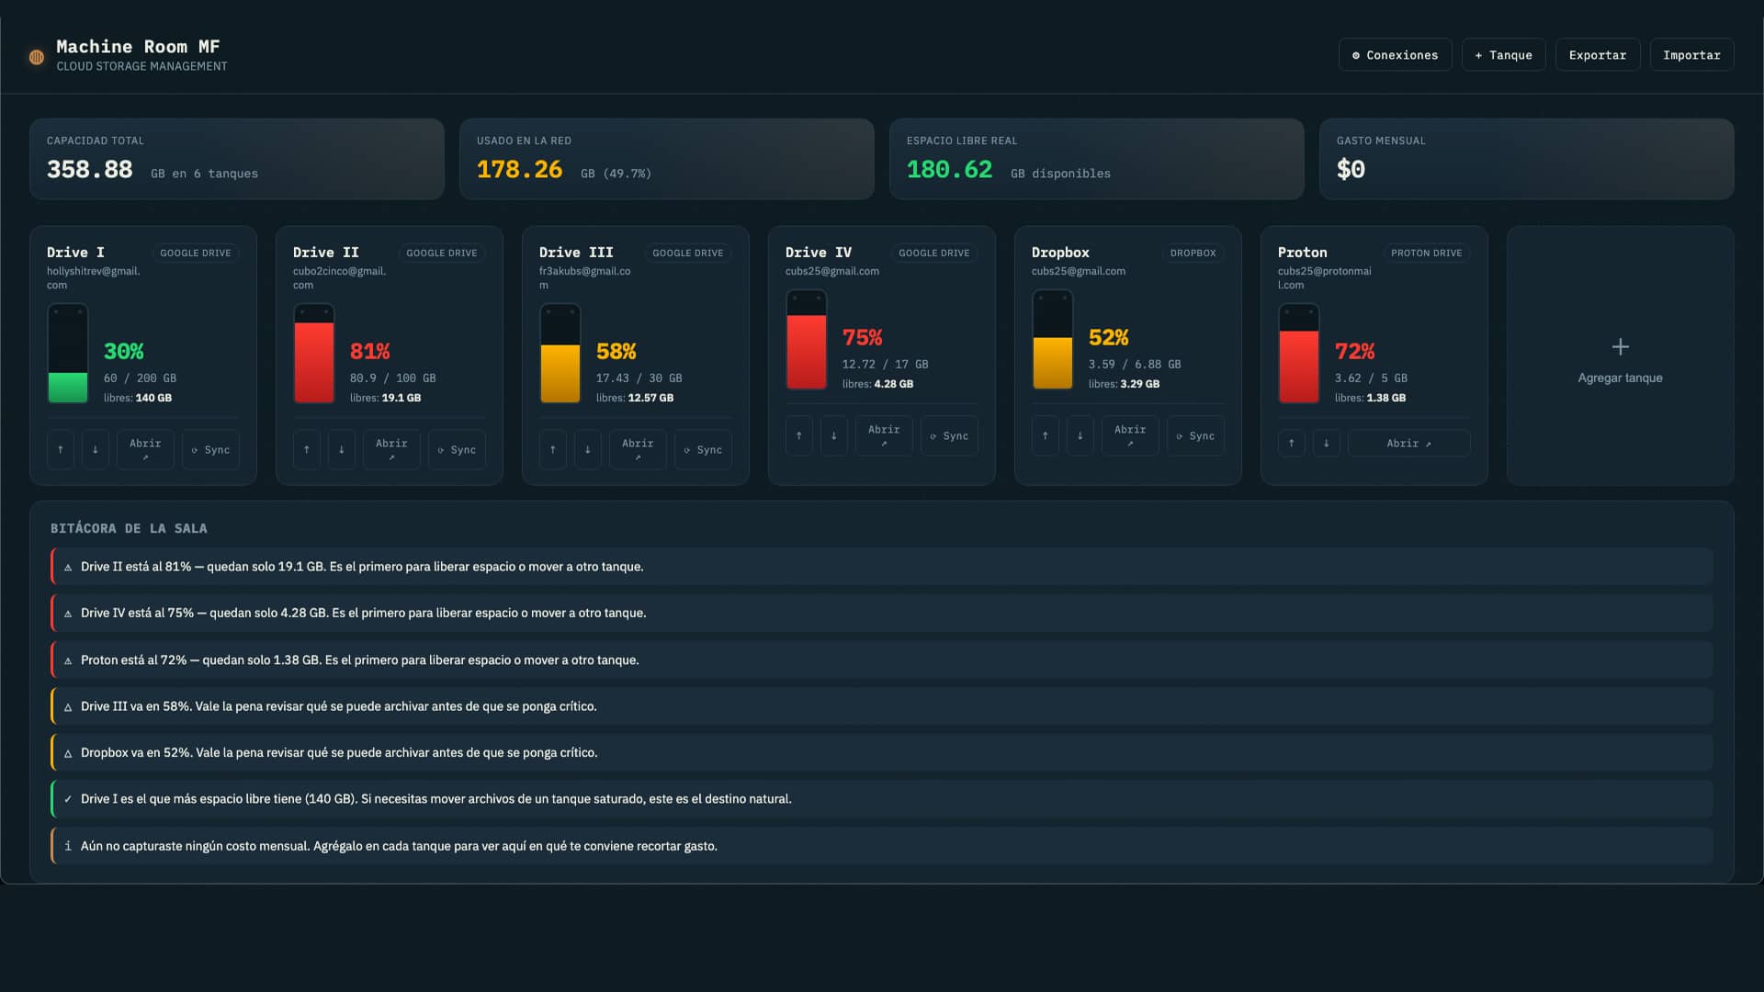Add a new tank with + Tanque
Image resolution: width=1764 pixels, height=992 pixels.
tap(1504, 55)
